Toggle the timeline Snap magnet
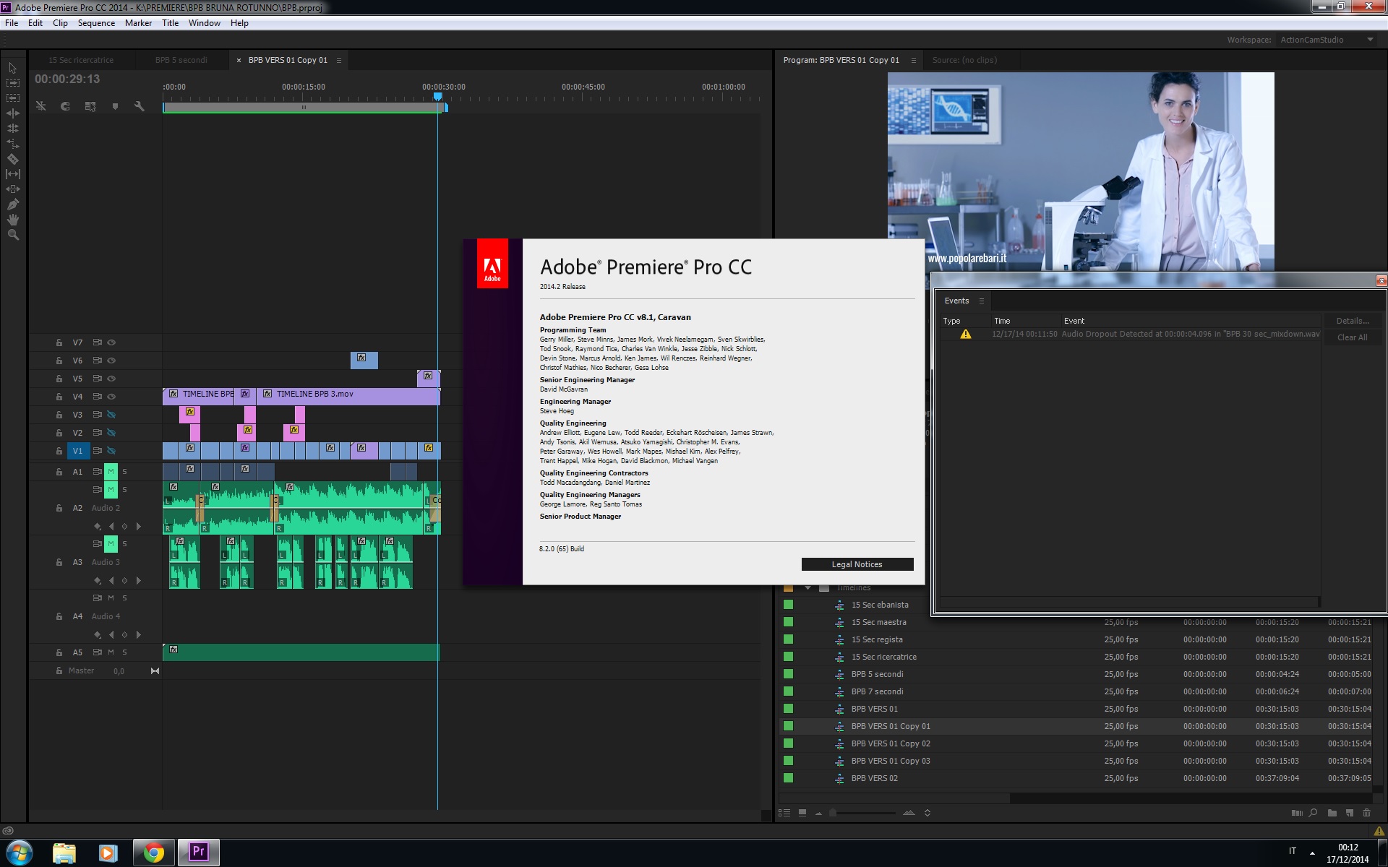The image size is (1388, 867). pyautogui.click(x=65, y=106)
